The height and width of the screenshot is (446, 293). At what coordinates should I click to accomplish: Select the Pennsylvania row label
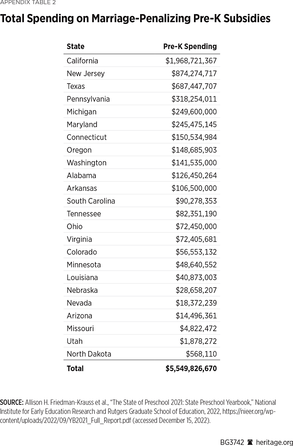(x=88, y=99)
